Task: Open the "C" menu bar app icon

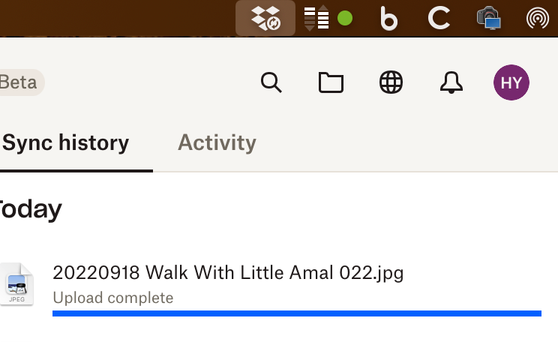Action: (x=439, y=18)
